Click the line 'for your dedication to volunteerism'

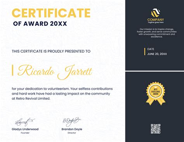click(x=62, y=89)
